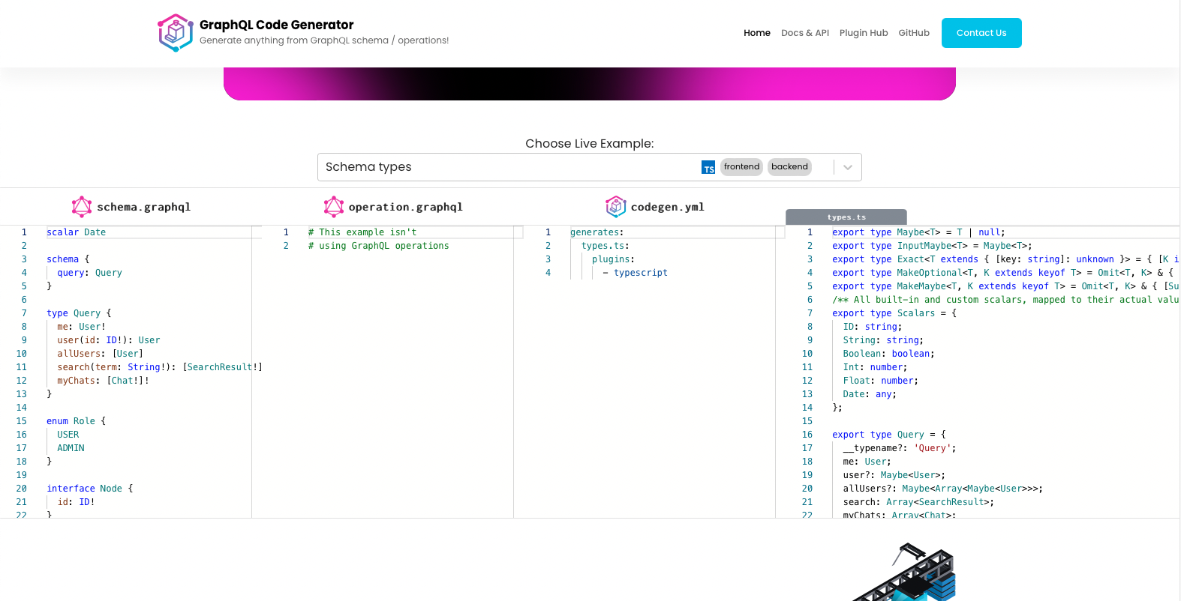Click the Contact Us button
Viewport: 1181px width, 601px height.
click(x=981, y=33)
